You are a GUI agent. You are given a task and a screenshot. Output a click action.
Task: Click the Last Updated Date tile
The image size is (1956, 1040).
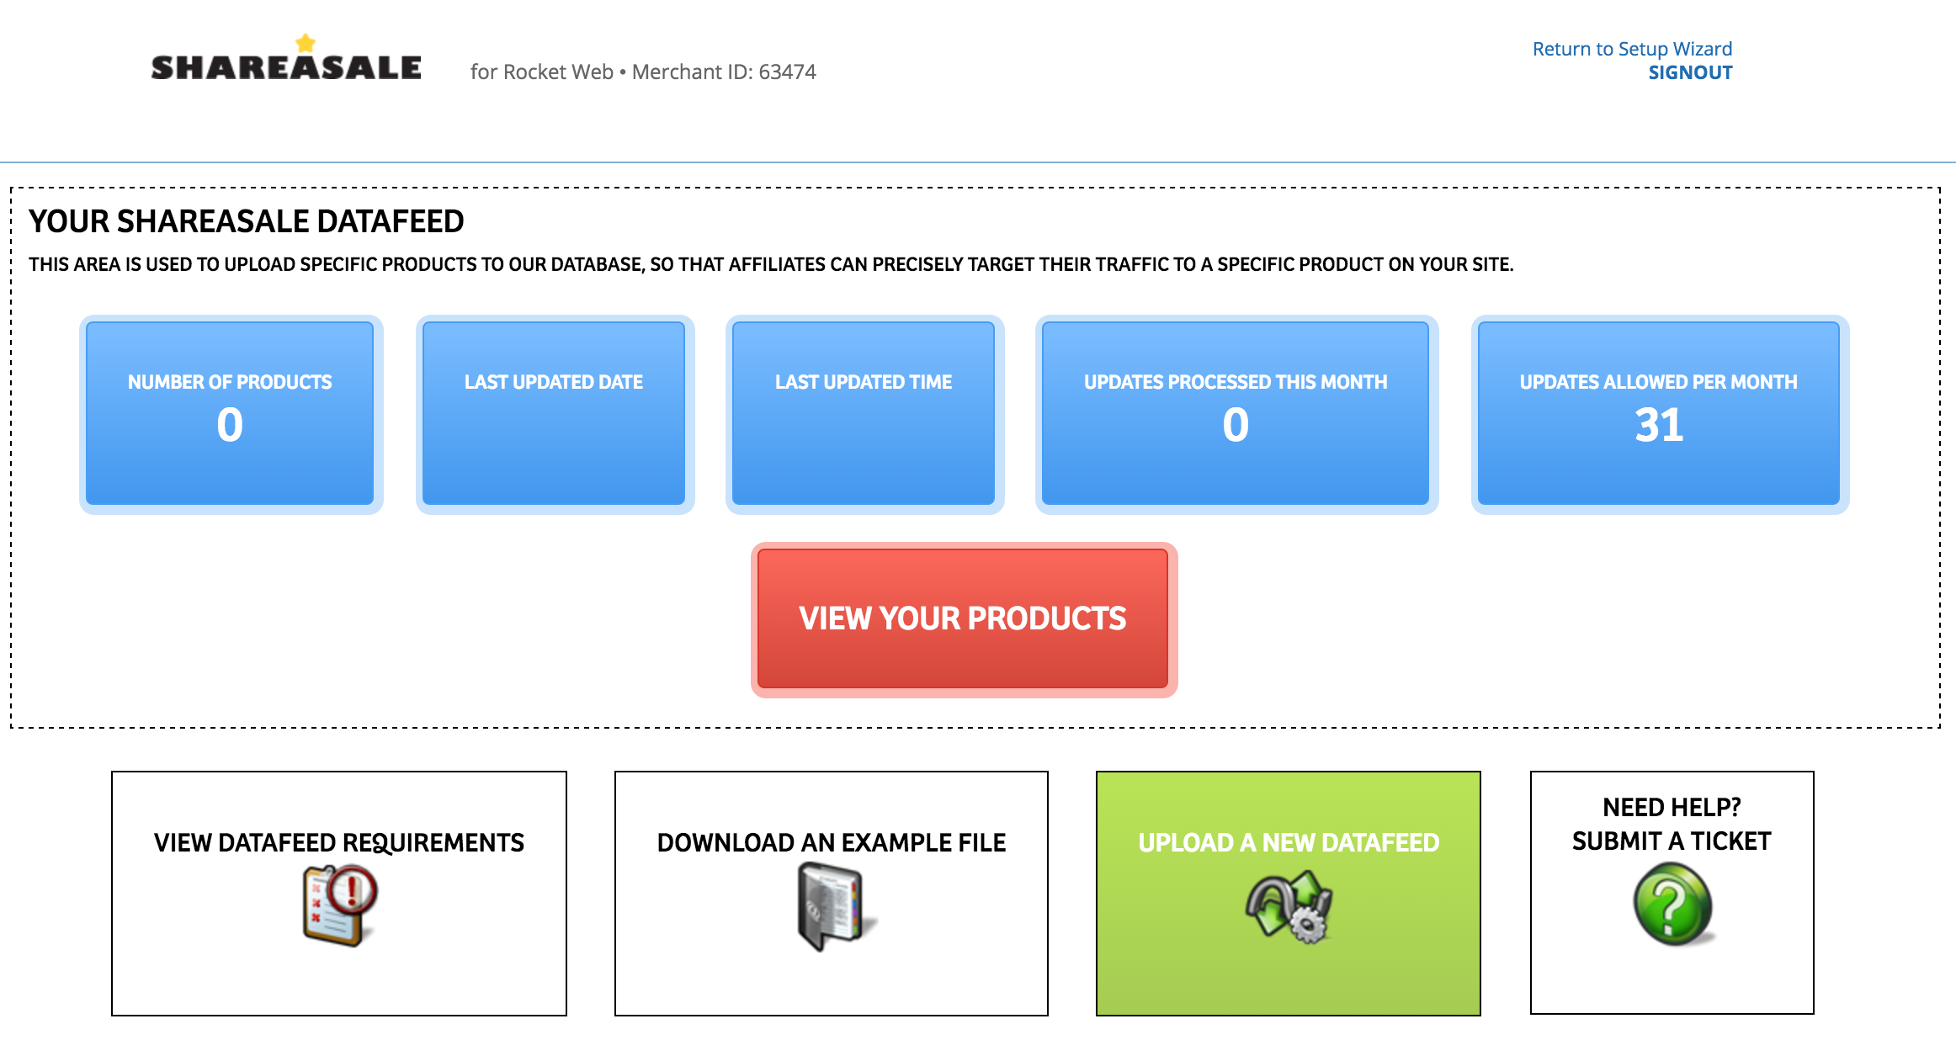point(554,413)
